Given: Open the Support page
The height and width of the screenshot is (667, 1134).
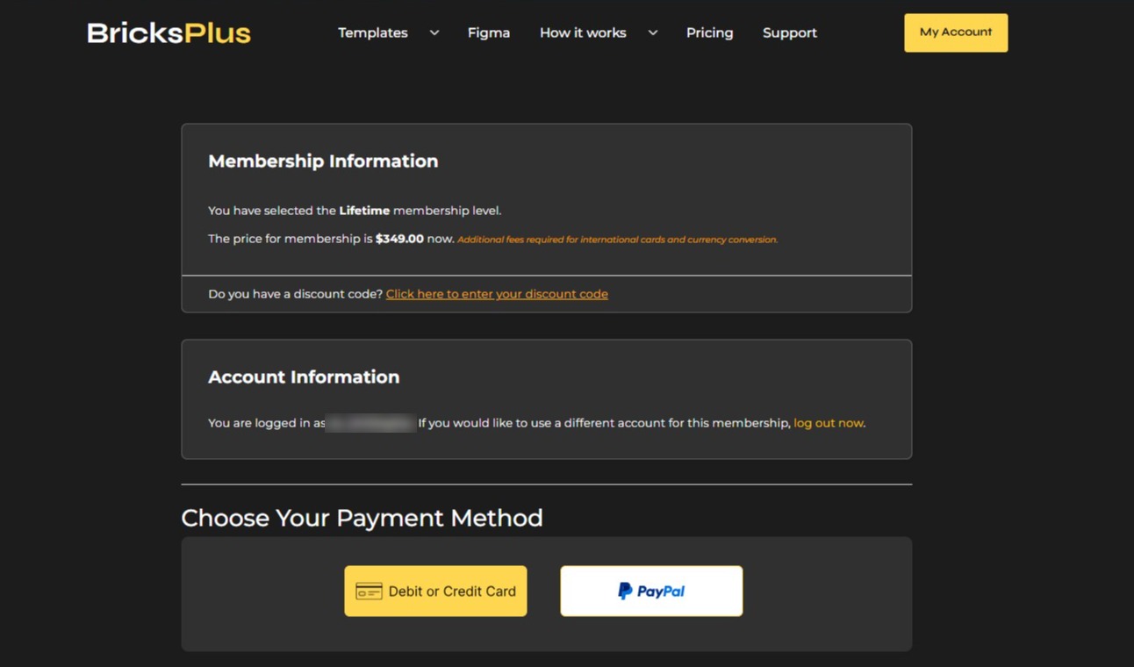Looking at the screenshot, I should pyautogui.click(x=790, y=32).
